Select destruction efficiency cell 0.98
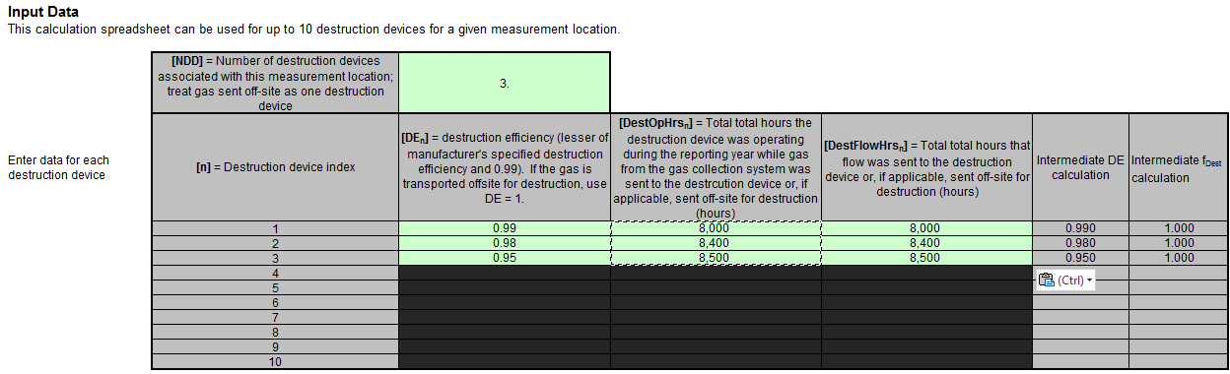The image size is (1230, 374). [x=505, y=243]
